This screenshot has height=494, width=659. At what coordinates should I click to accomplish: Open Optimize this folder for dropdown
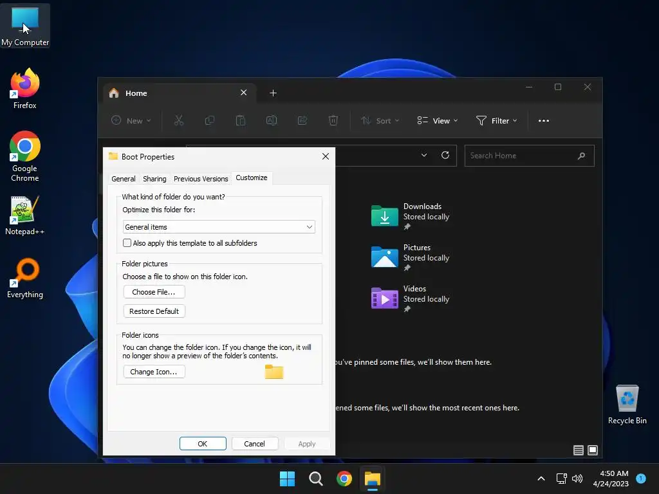(219, 227)
